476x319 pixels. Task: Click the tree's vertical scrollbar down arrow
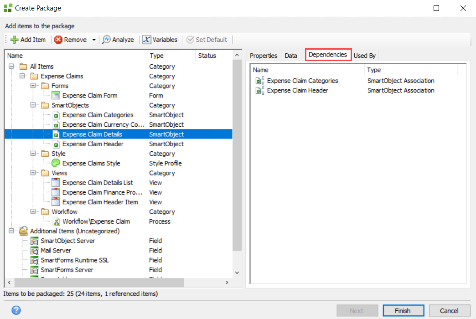(x=237, y=273)
